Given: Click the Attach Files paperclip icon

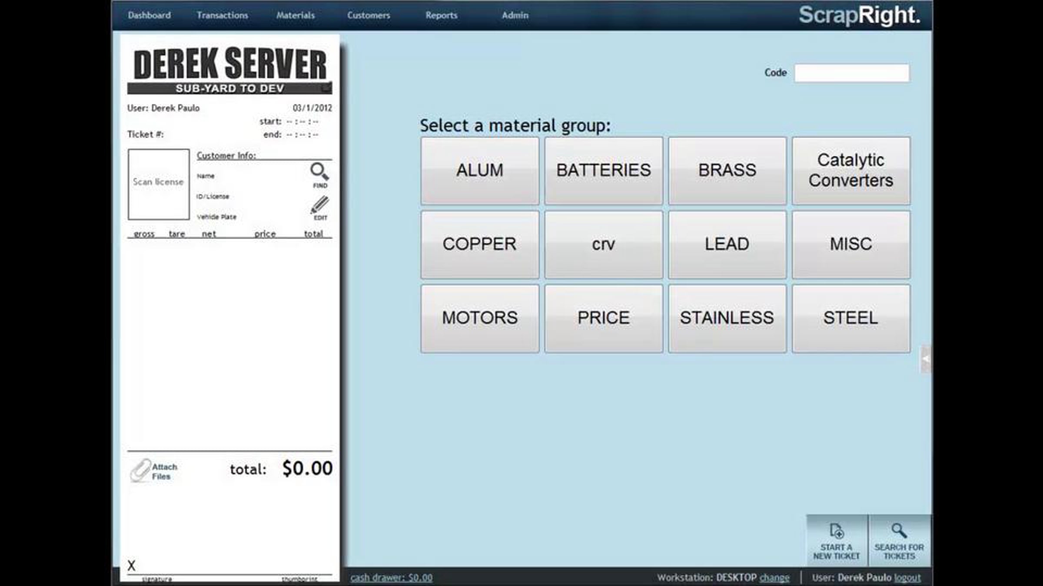Looking at the screenshot, I should [140, 471].
